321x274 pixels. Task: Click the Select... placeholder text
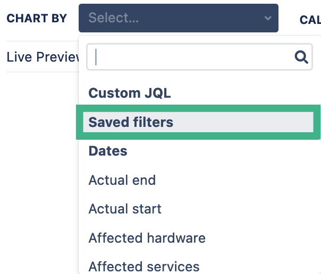point(114,19)
